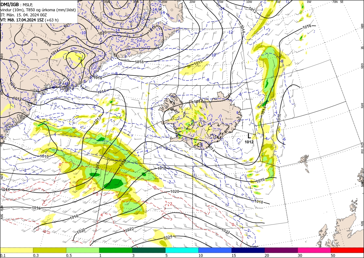Image resolution: width=364 pixels, height=258 pixels.
Task: Click legend value 20
Action: pos(267,255)
